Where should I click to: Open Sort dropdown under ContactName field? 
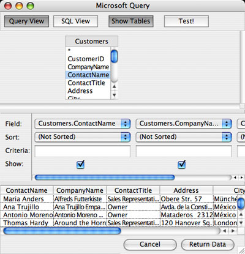click(x=83, y=137)
